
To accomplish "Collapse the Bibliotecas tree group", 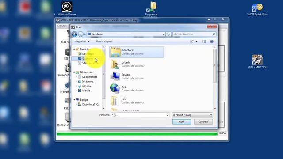I will [74, 72].
